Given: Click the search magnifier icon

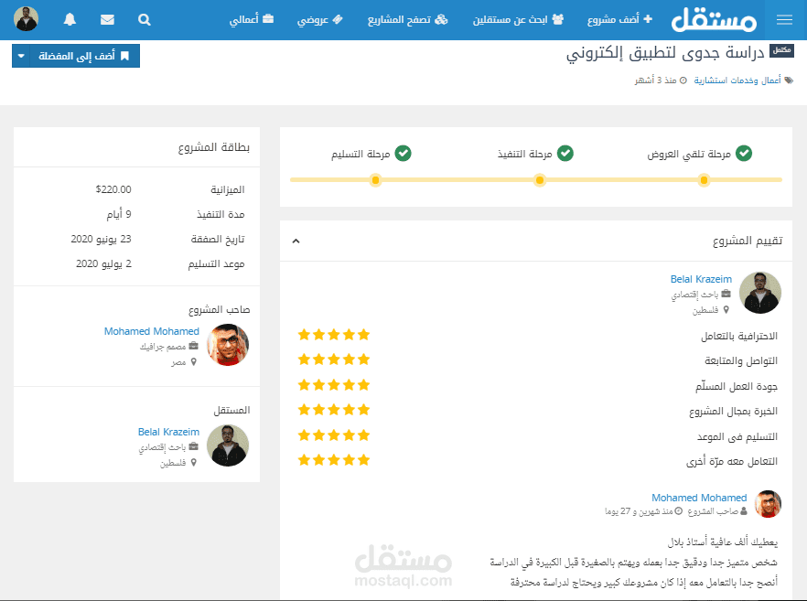Looking at the screenshot, I should pos(145,19).
